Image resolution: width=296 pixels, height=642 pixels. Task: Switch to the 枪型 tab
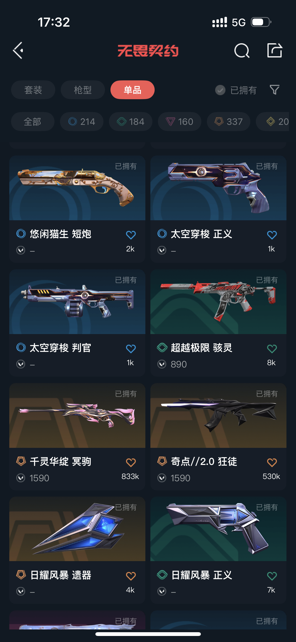coord(83,90)
